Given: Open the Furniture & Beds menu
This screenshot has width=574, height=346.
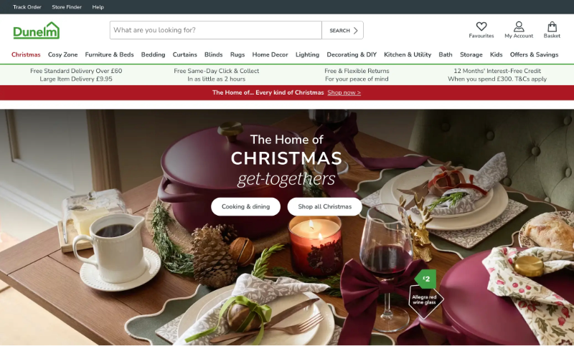Looking at the screenshot, I should tap(110, 54).
